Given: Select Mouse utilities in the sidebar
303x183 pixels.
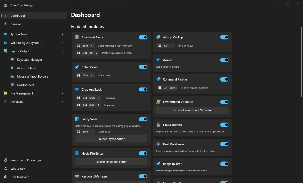Looking at the screenshot, I should (x=34, y=68).
